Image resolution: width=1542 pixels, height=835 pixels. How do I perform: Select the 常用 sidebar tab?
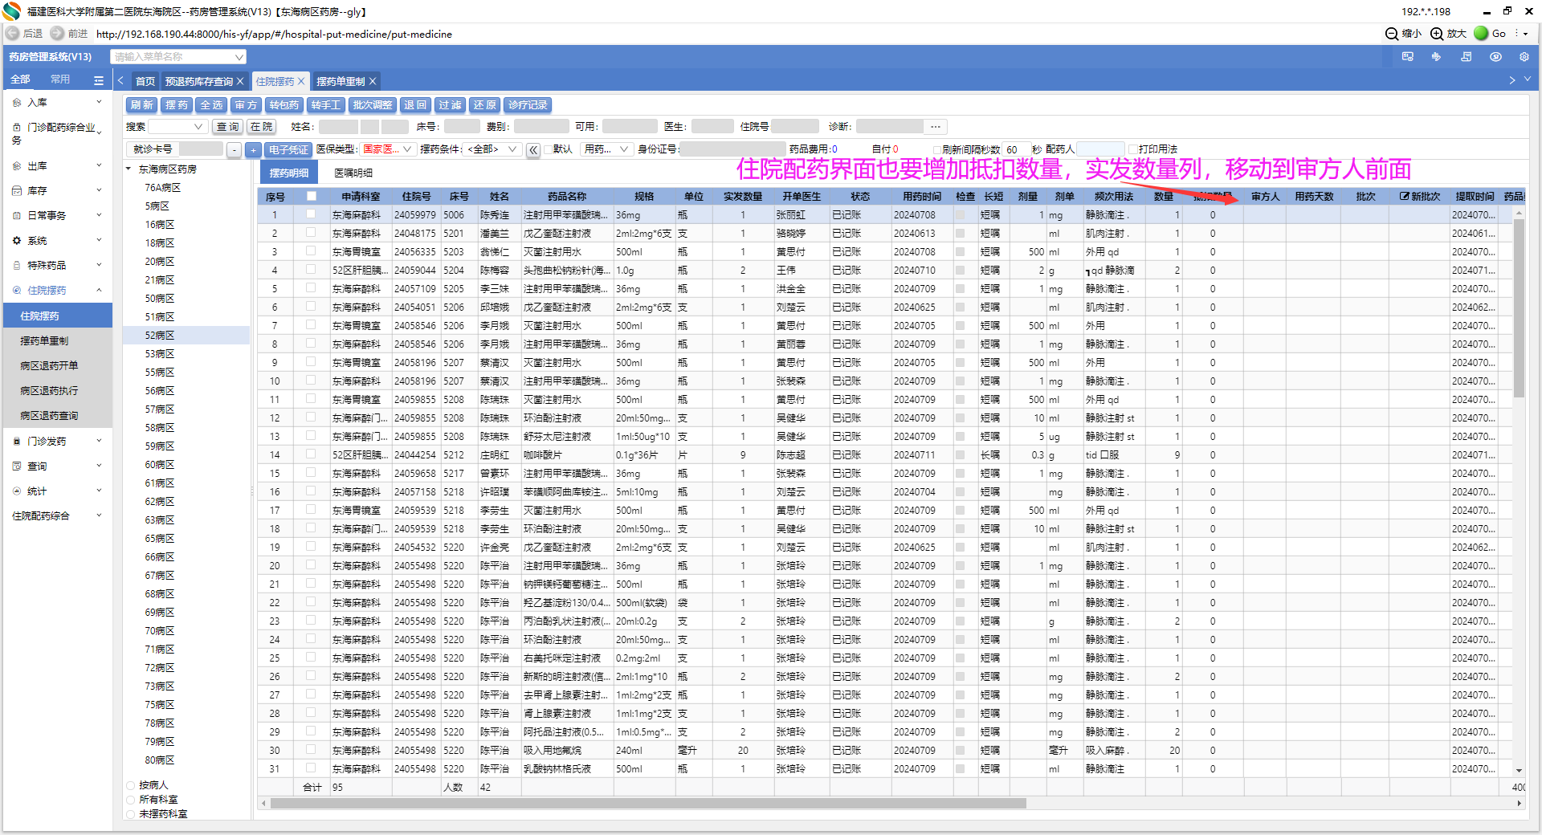click(x=60, y=79)
